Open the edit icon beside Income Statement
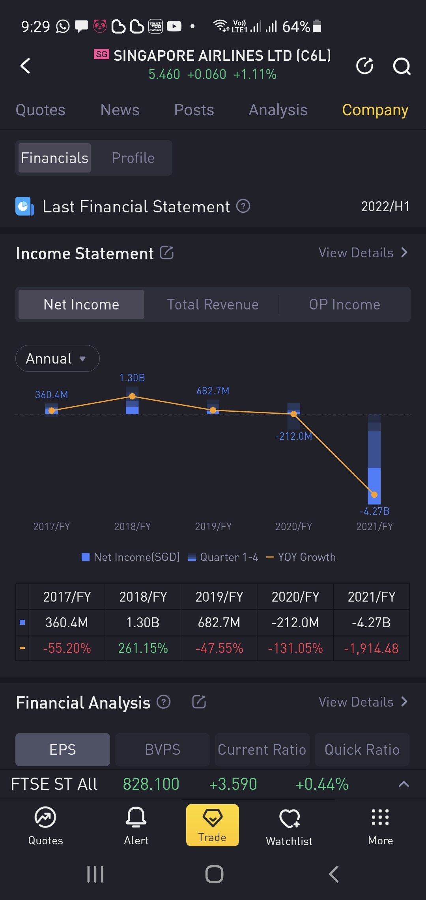Screen dimensions: 426x900 167,253
